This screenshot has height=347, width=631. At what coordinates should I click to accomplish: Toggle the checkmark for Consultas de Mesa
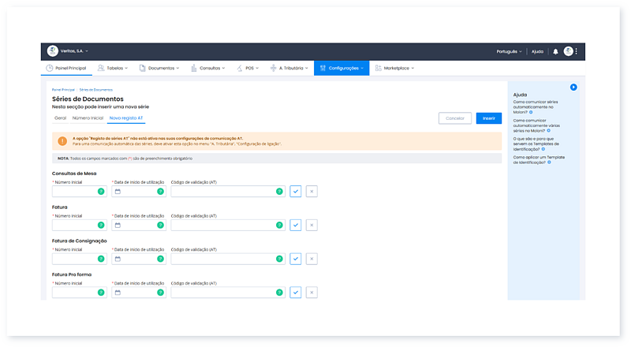tap(296, 192)
